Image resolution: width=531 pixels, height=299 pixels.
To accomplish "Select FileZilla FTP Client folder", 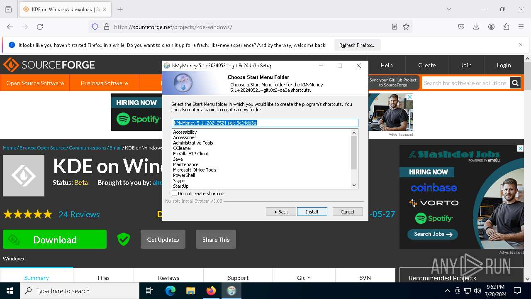I will [190, 154].
